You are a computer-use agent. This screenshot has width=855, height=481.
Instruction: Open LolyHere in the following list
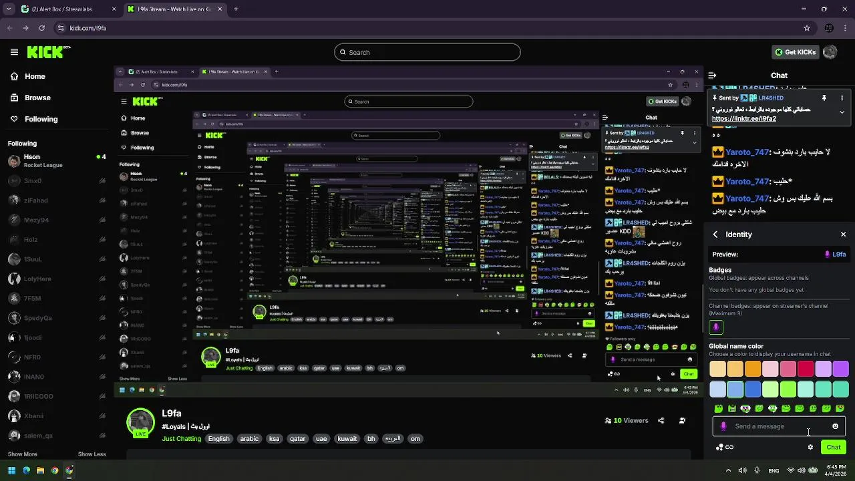point(57,279)
